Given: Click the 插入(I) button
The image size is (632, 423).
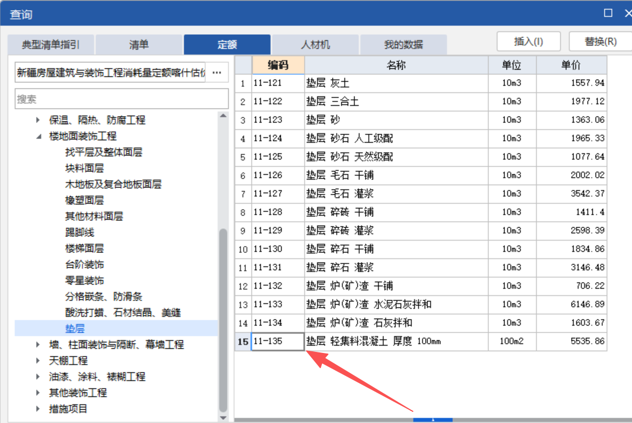Looking at the screenshot, I should 528,41.
